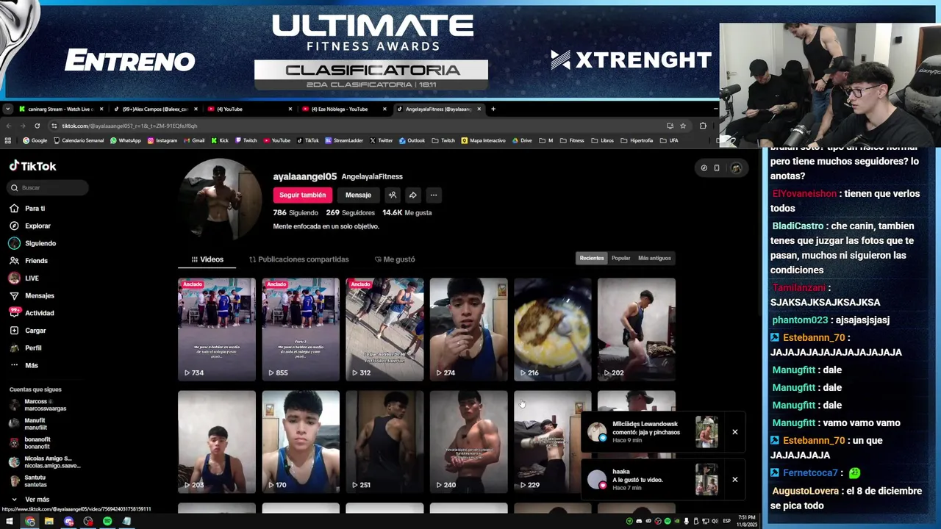Click the profile picture of ayalaaangel05
This screenshot has height=529, width=941.
tap(221, 200)
